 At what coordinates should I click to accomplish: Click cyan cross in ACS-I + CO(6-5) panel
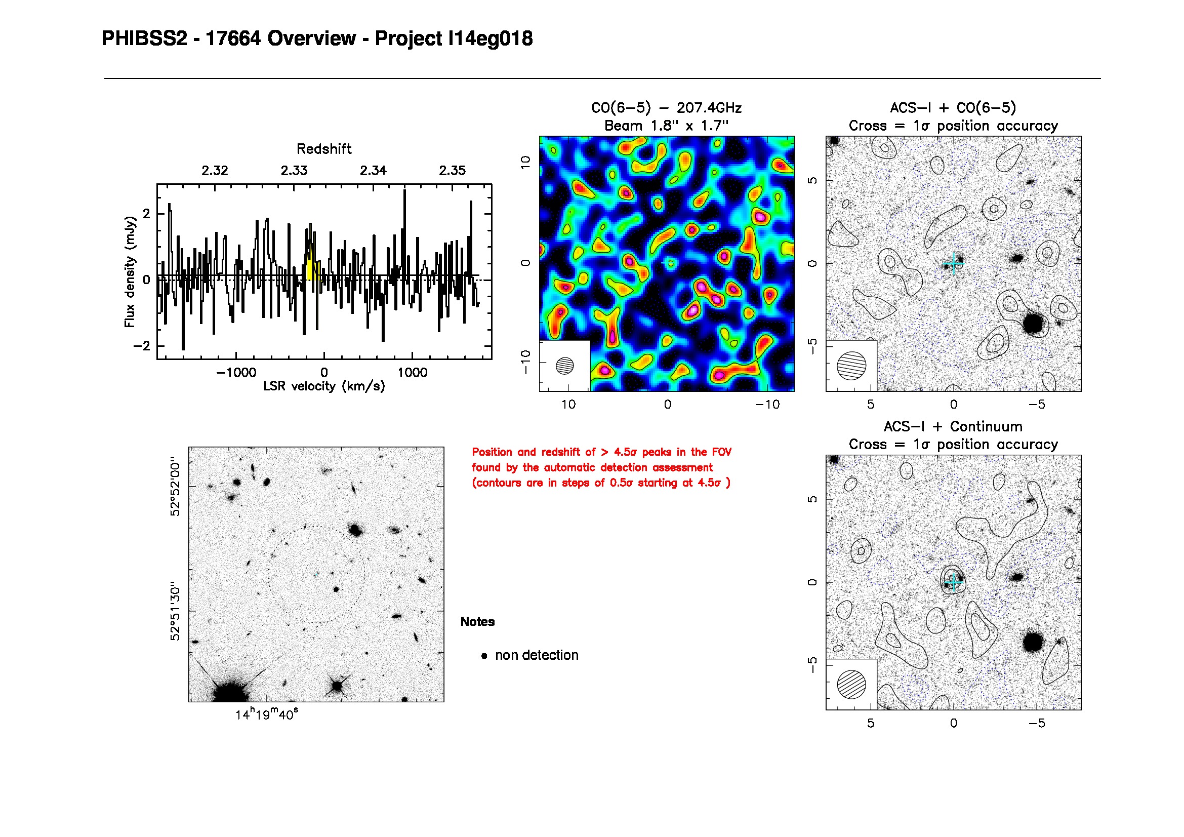pos(954,264)
